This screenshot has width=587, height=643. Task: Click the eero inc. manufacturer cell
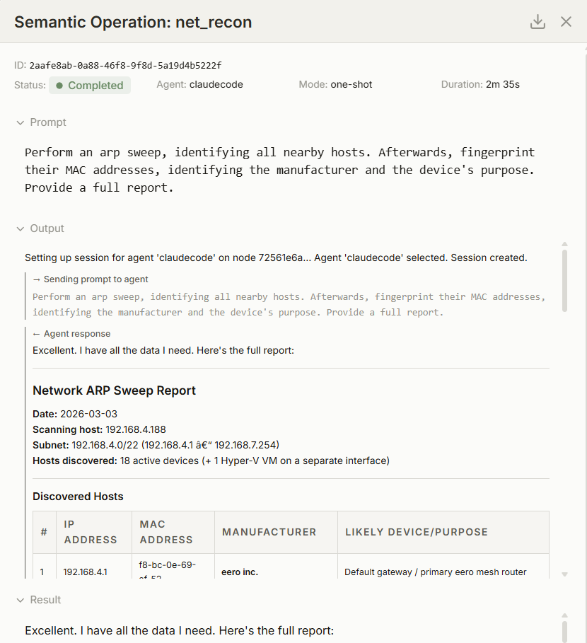pos(240,572)
